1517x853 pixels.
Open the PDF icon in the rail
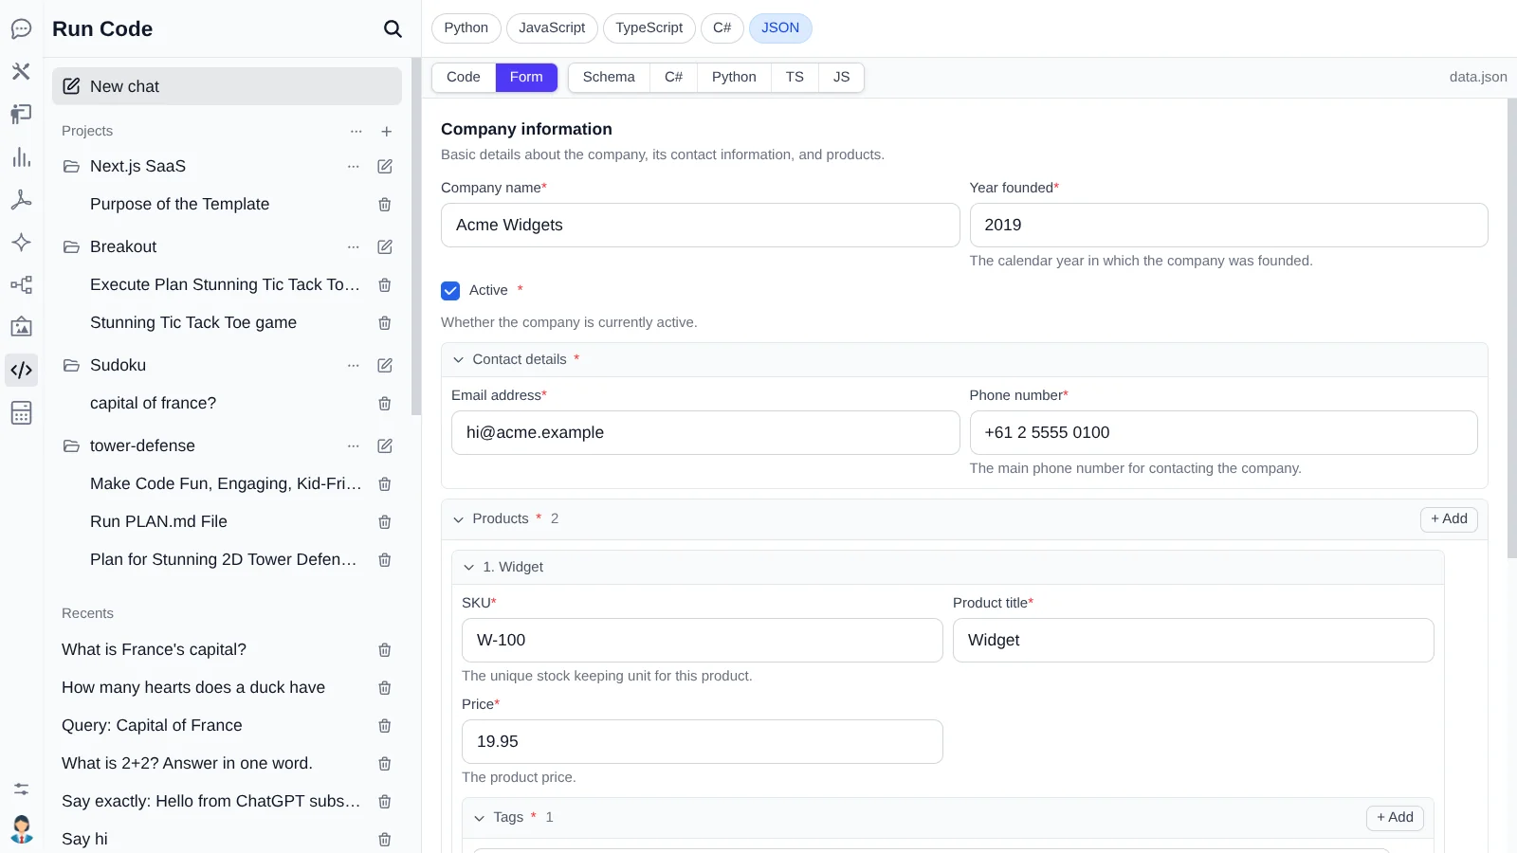[x=21, y=200]
